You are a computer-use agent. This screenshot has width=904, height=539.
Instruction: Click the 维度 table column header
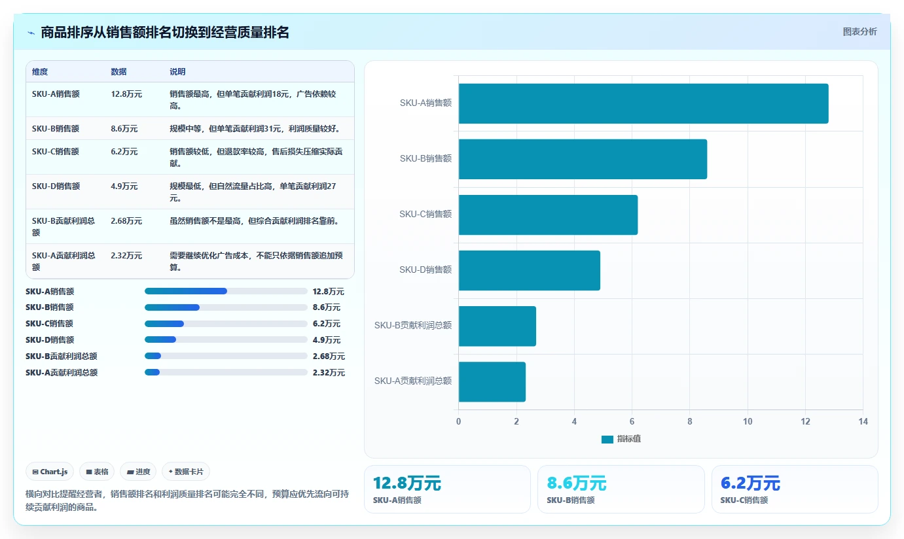40,72
